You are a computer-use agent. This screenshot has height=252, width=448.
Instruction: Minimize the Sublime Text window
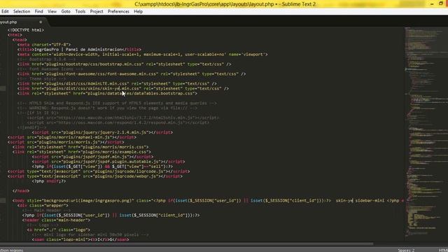pyautogui.click(x=432, y=4)
